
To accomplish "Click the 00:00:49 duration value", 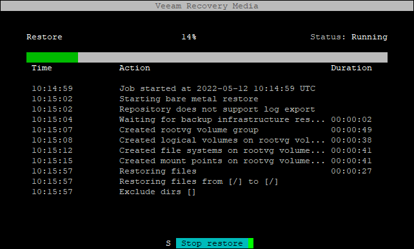I will click(351, 130).
